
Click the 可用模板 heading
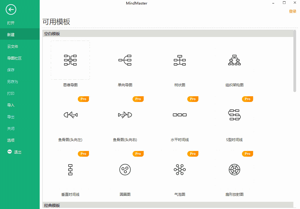tap(56, 22)
